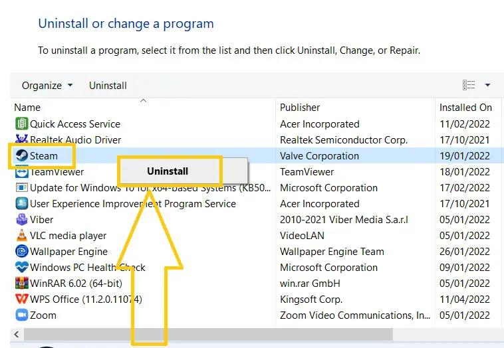The height and width of the screenshot is (348, 504).
Task: Click the Quick Access Service icon
Action: [21, 124]
